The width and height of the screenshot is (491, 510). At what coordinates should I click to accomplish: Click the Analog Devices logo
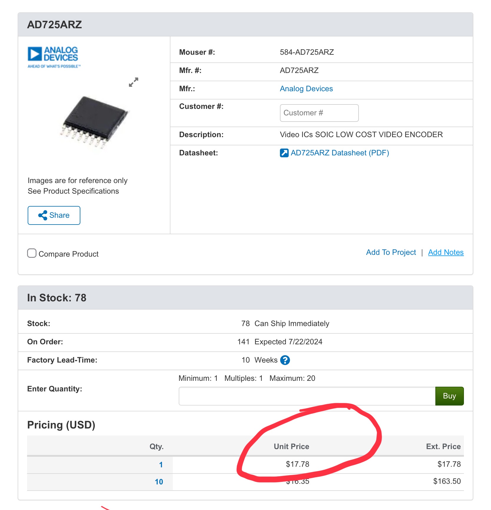[53, 57]
